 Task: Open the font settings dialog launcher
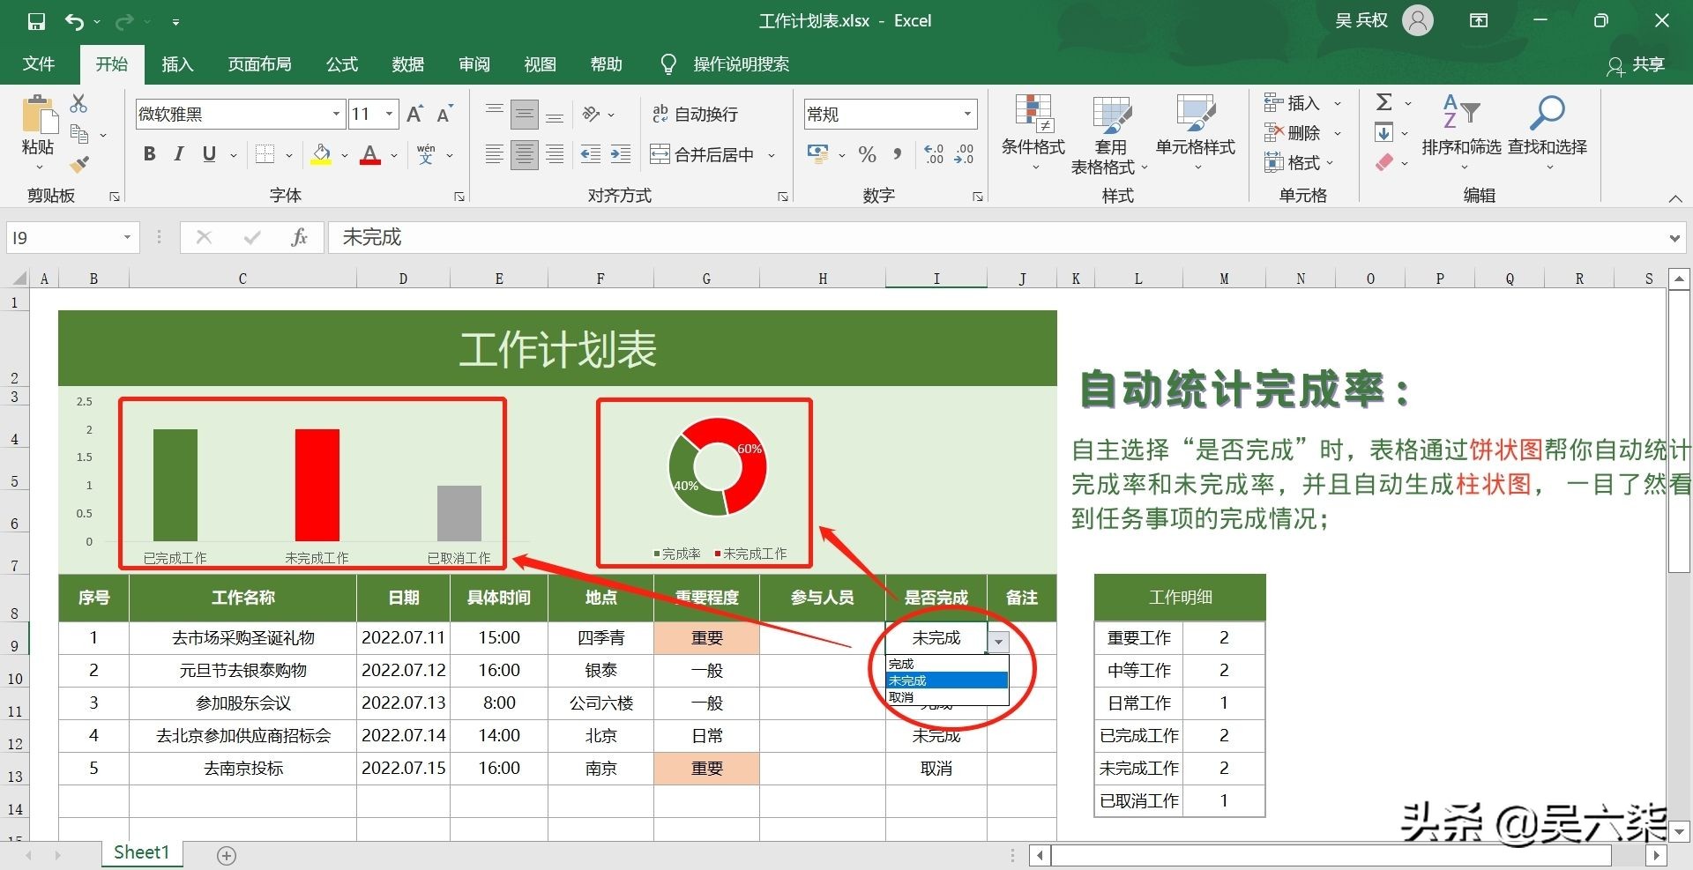pos(459,197)
